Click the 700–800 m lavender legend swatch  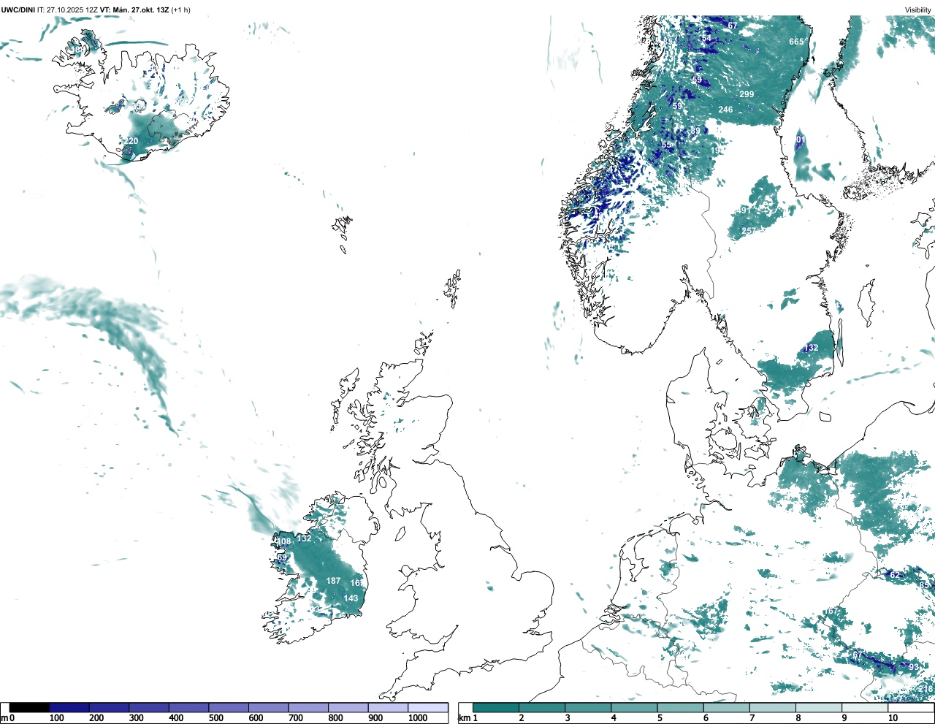coord(308,707)
